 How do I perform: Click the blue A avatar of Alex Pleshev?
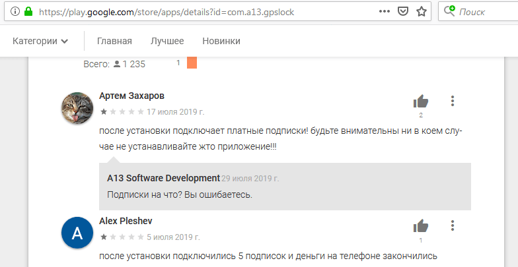tap(77, 233)
